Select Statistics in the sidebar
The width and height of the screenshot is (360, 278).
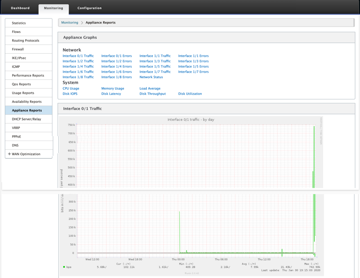pos(29,23)
